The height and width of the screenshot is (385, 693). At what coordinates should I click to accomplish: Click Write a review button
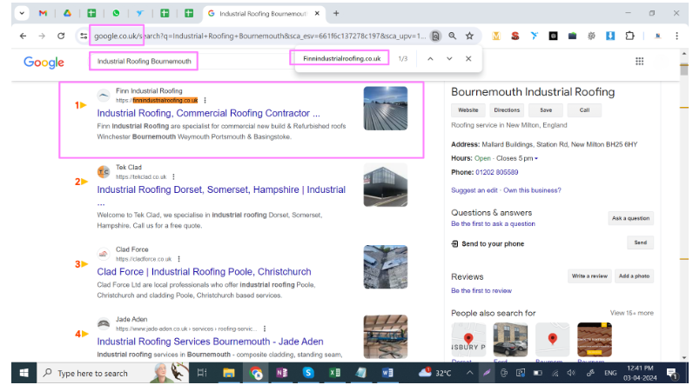589,276
